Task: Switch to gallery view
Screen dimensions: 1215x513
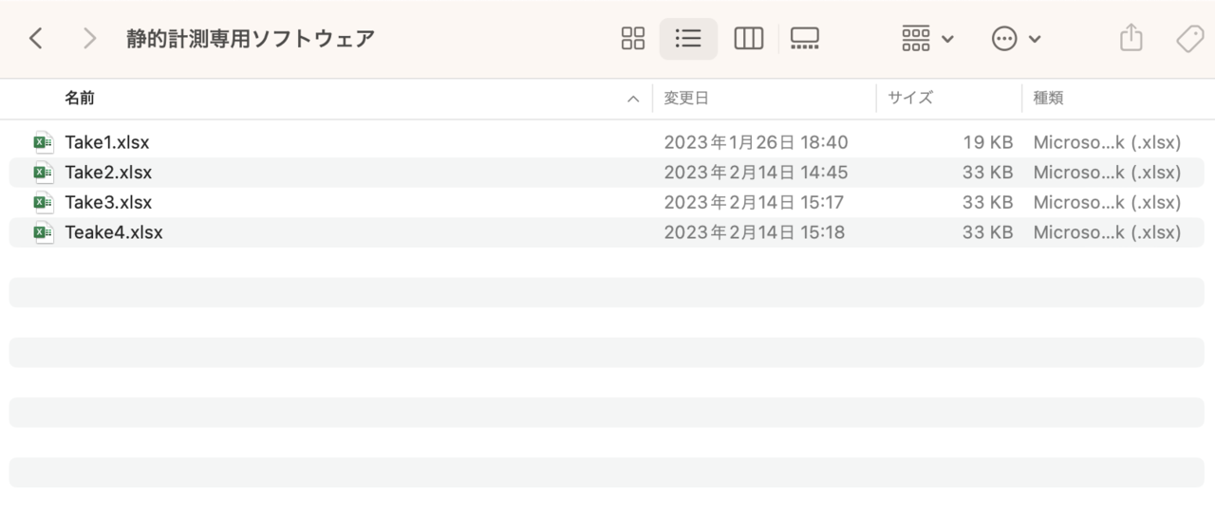Action: tap(804, 38)
